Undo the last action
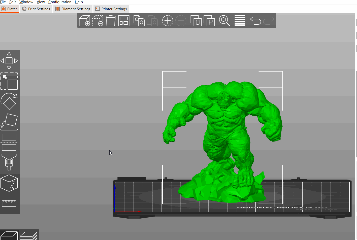Viewport: 357px width, 240px height. point(255,21)
